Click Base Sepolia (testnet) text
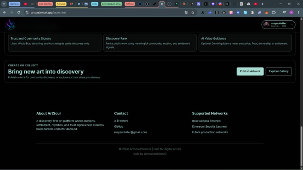This screenshot has height=170, width=303. (206, 121)
